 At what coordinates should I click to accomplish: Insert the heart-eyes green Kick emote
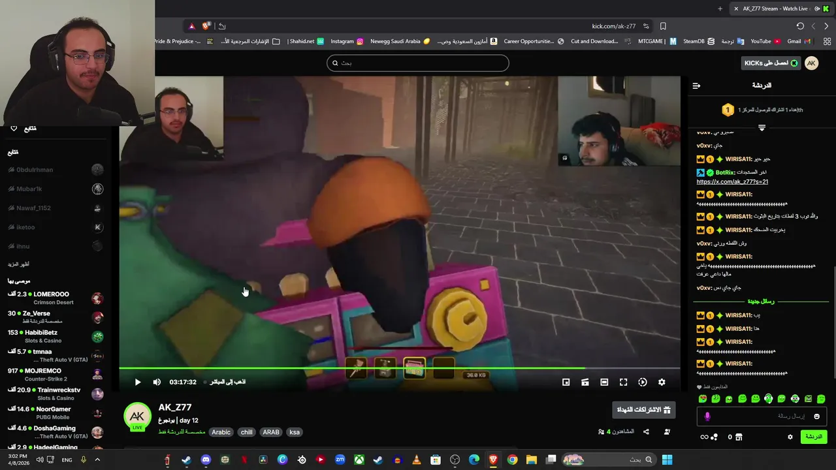click(x=703, y=399)
